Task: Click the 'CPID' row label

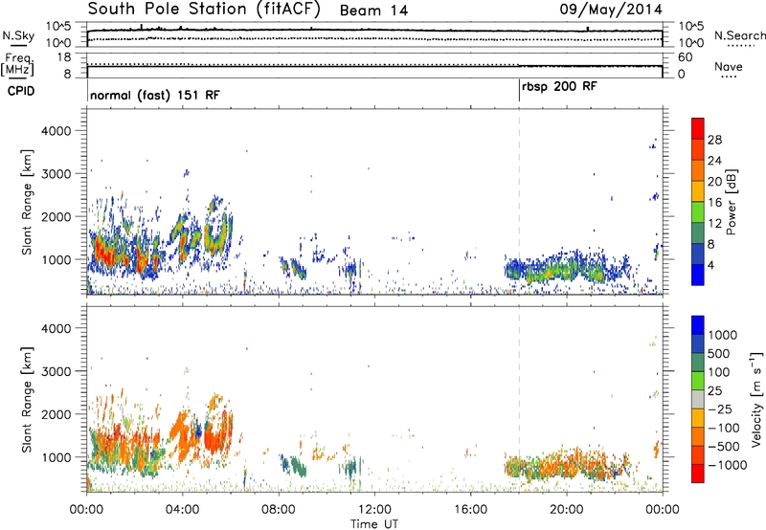Action: click(21, 91)
